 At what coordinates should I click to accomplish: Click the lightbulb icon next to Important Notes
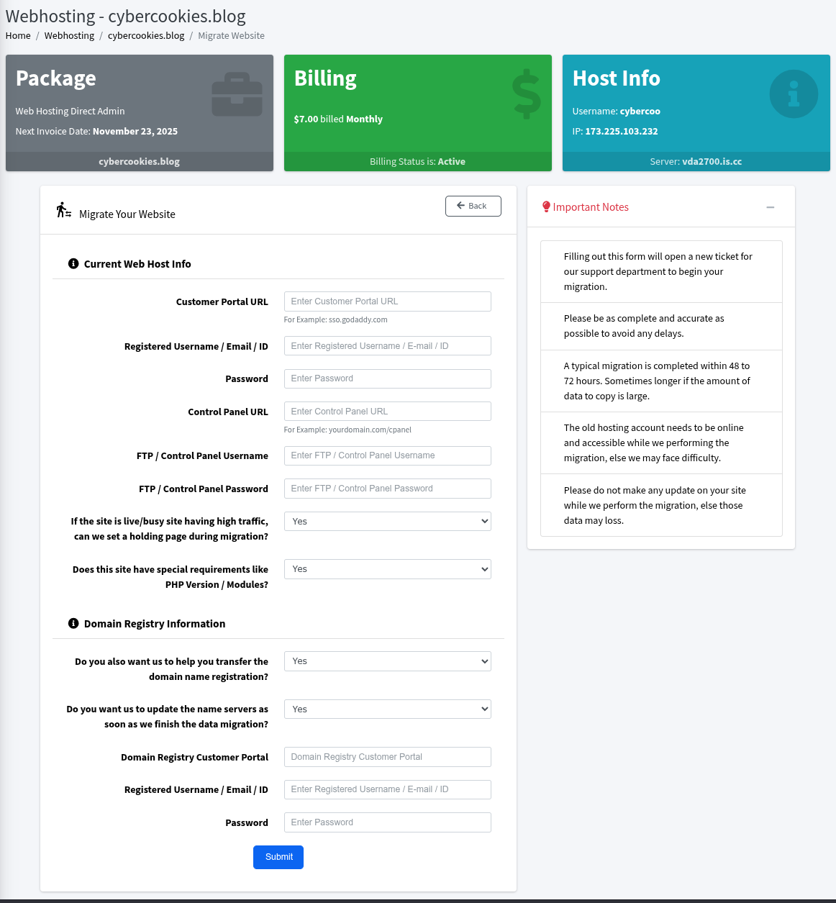[x=546, y=207]
